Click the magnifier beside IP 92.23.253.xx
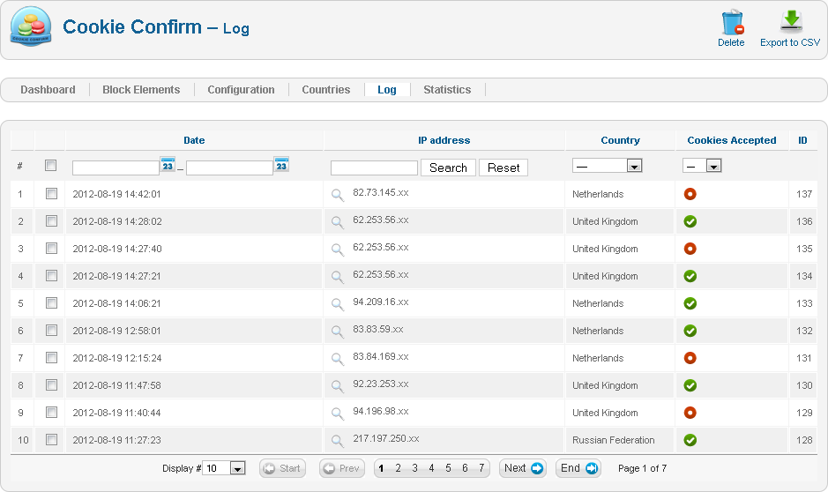 pos(338,387)
